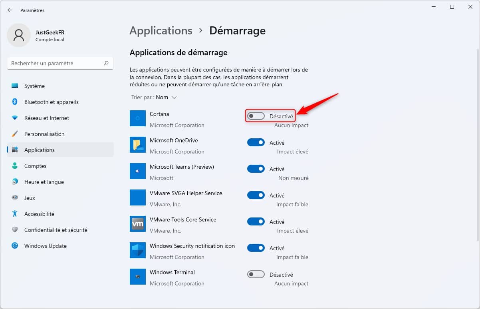The height and width of the screenshot is (309, 480).
Task: Click the Windows Update sync icon
Action: click(x=15, y=246)
